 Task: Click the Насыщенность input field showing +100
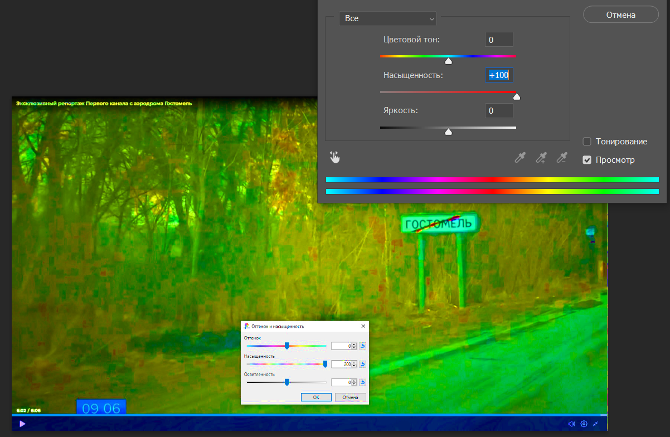pos(499,75)
